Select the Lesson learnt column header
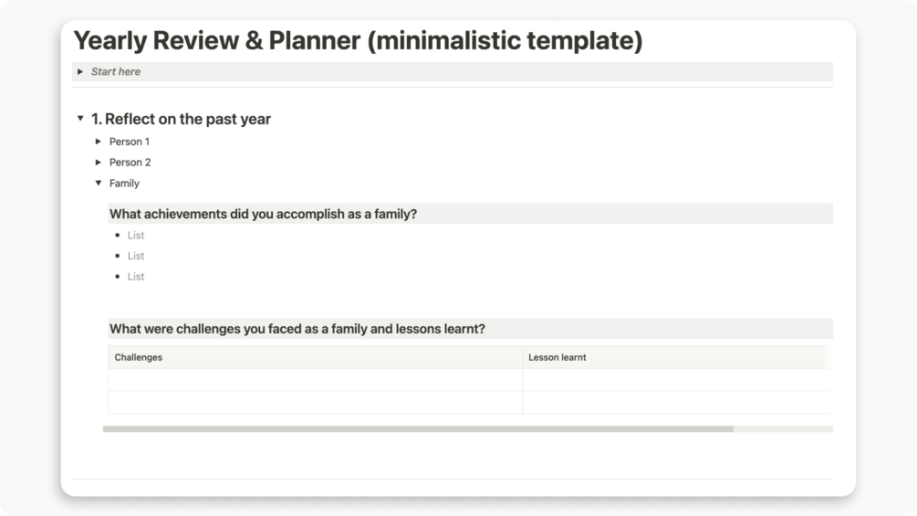Screen dimensions: 917x516 click(557, 357)
